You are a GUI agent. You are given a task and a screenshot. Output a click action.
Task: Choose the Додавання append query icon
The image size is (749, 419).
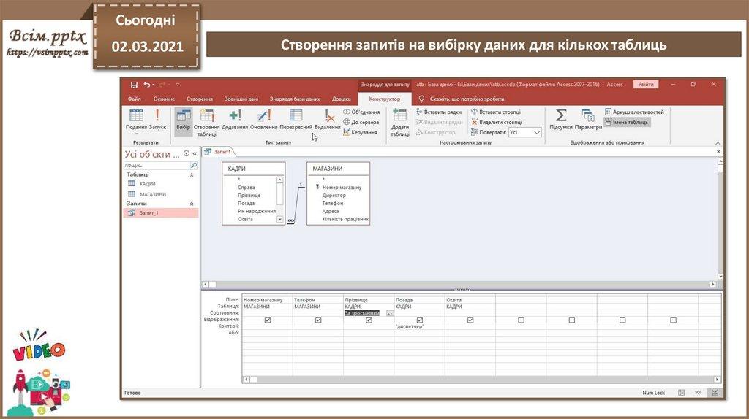click(235, 116)
